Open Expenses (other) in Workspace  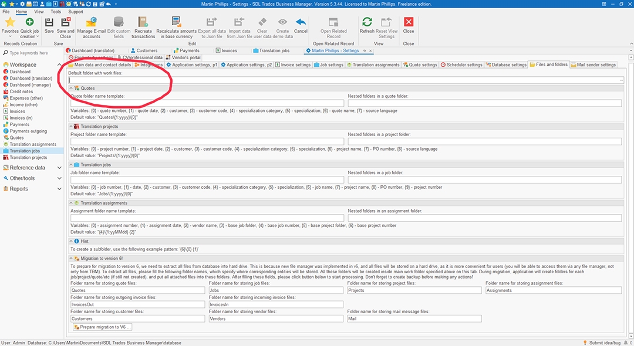pyautogui.click(x=26, y=98)
